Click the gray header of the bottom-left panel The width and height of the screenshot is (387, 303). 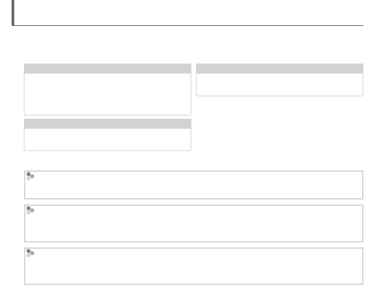[107, 124]
